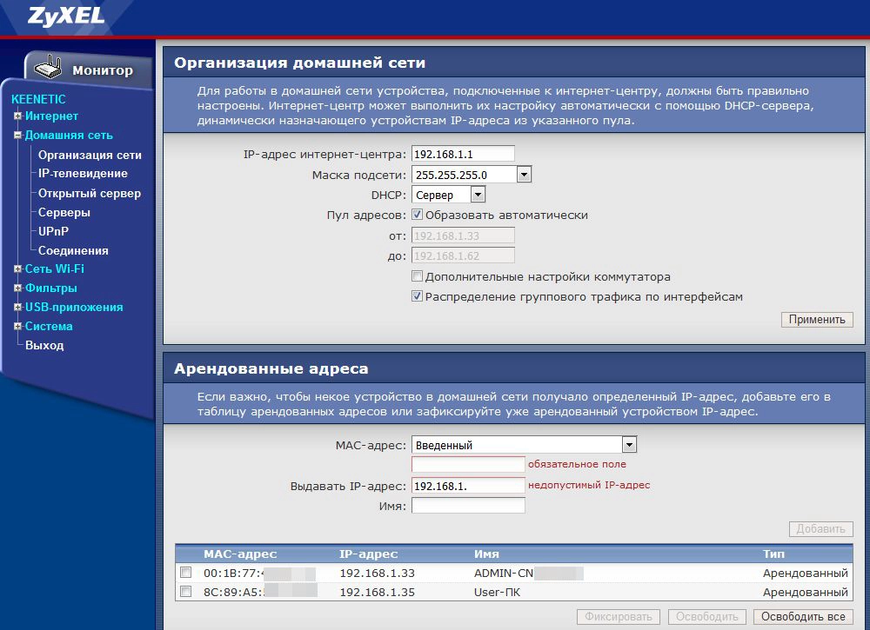
Task: Select the ADMIN-CN name cell
Action: coord(528,573)
